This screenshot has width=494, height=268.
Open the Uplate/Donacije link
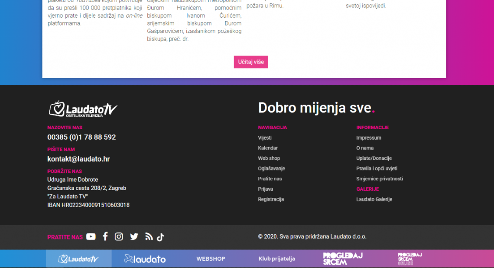(374, 158)
